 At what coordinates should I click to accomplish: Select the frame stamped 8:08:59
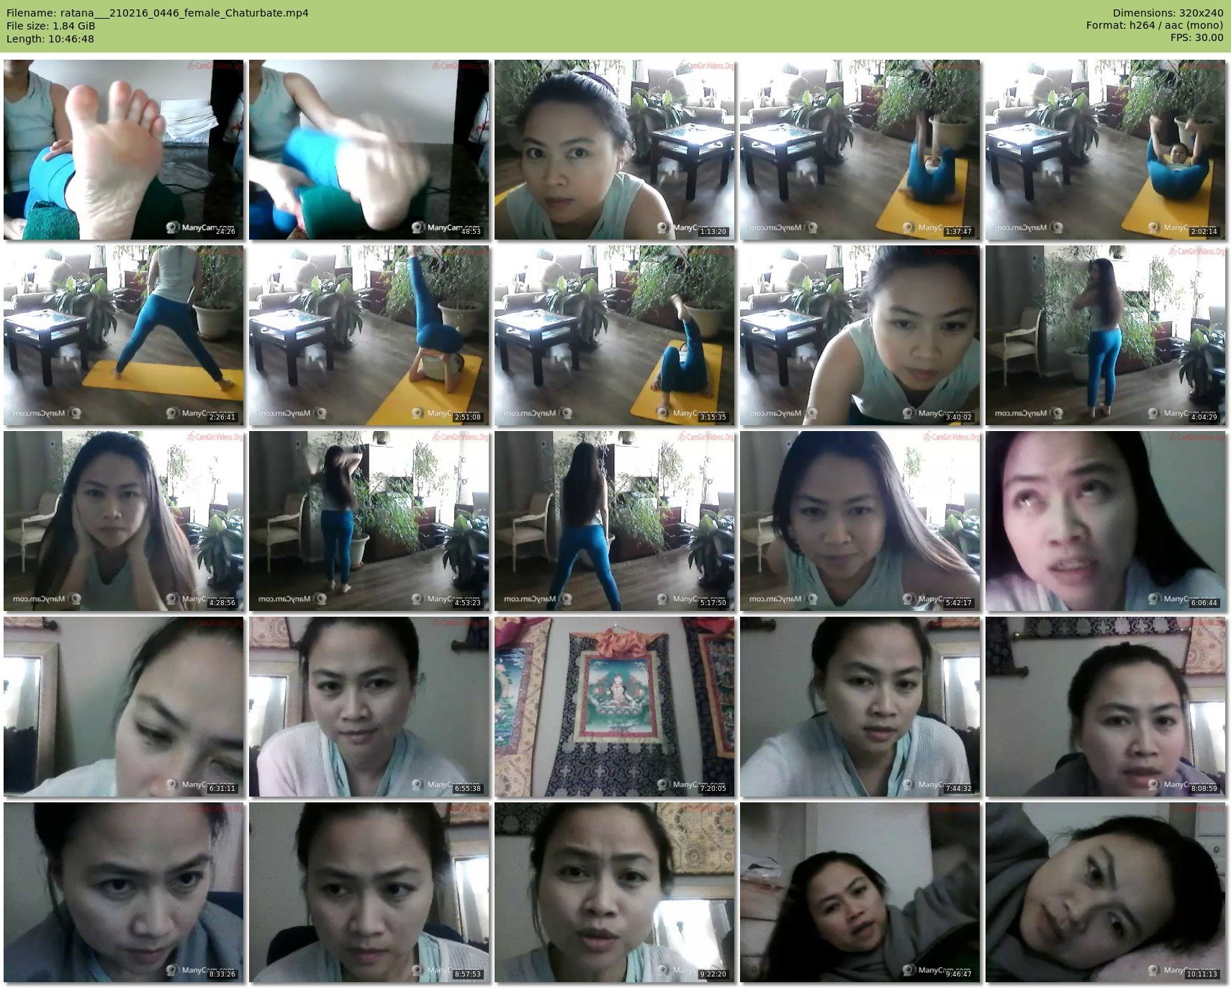click(1105, 707)
